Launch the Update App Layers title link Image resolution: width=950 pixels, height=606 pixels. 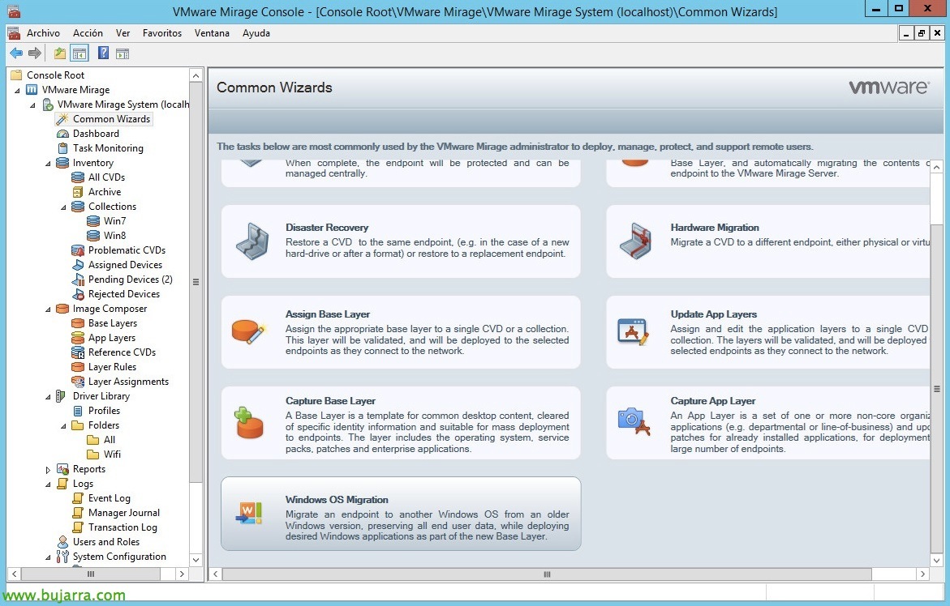click(x=714, y=314)
